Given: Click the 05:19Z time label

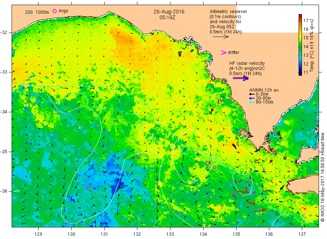Looking at the screenshot, I should (x=167, y=17).
